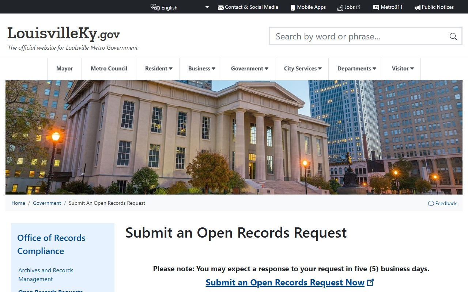468x292 pixels.
Task: Go to Government in the breadcrumb
Action: [47, 203]
